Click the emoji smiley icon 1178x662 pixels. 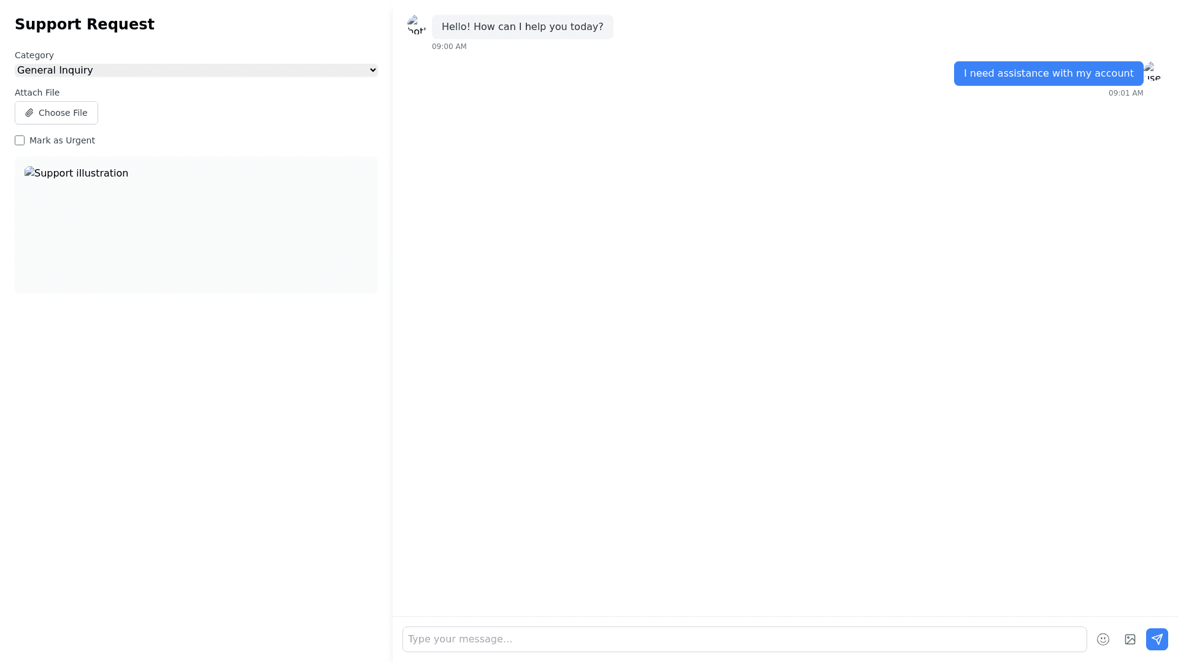(x=1103, y=639)
